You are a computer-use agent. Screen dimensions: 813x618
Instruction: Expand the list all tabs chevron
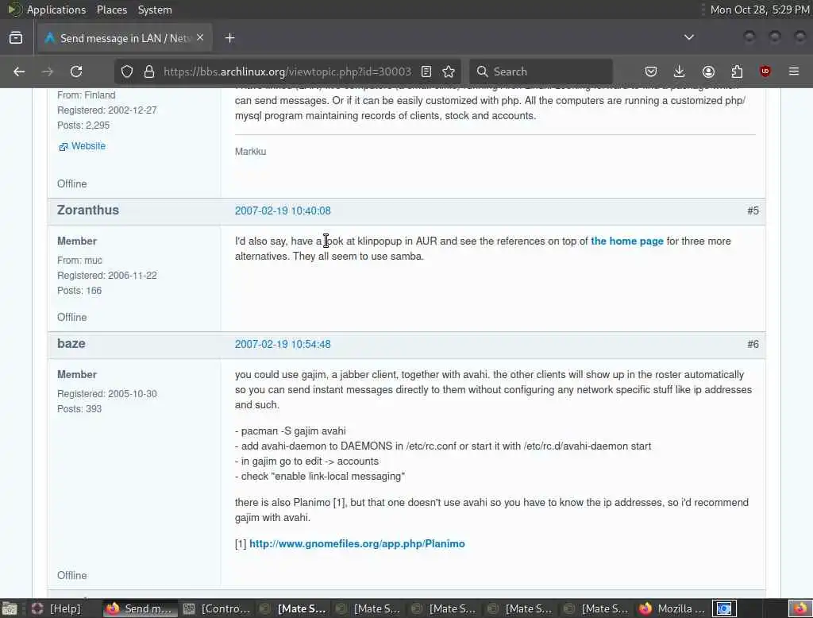tap(689, 37)
